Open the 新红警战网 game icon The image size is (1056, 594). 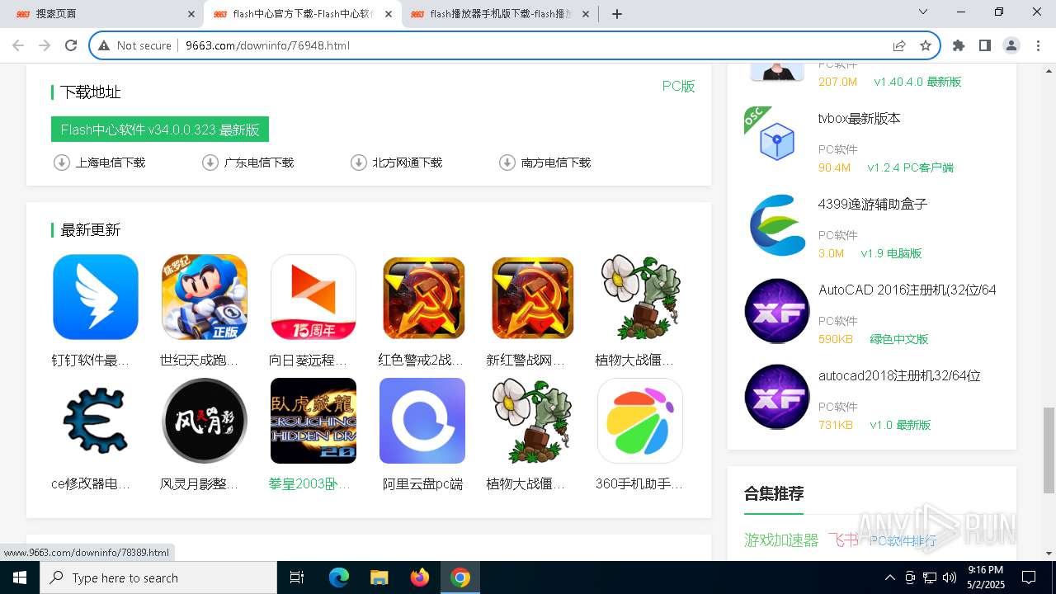coord(532,297)
